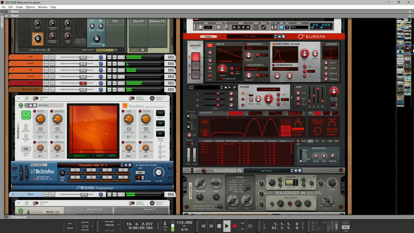Open the Spectral Filter Dual Peak dropdown

[285, 61]
